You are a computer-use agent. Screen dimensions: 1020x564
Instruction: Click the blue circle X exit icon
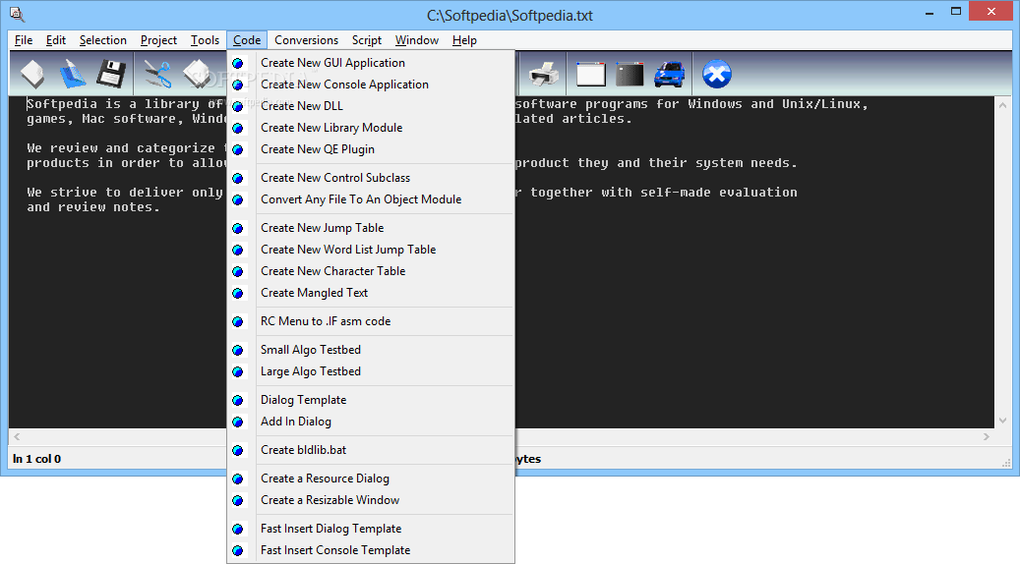click(717, 74)
